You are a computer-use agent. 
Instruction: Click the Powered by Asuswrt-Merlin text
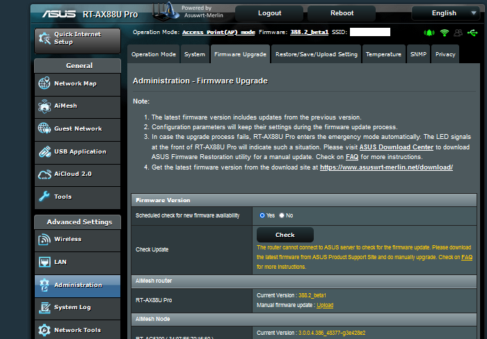(x=202, y=12)
